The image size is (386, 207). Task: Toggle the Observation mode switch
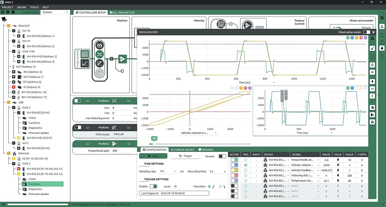(x=366, y=32)
